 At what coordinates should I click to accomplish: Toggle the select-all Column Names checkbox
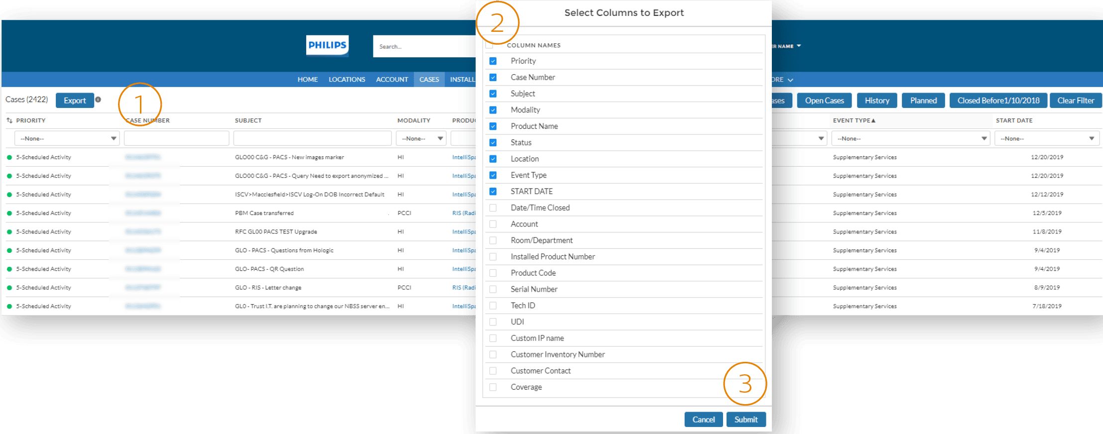pyautogui.click(x=490, y=45)
